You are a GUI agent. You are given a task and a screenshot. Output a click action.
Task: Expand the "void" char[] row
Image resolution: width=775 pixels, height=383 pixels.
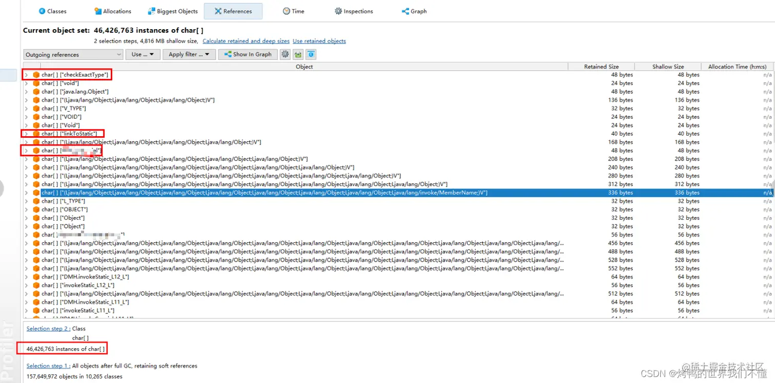pos(27,83)
